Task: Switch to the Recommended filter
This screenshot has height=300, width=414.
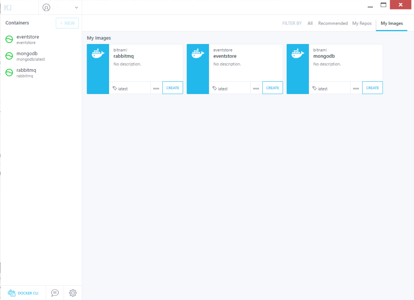Action: [x=333, y=23]
